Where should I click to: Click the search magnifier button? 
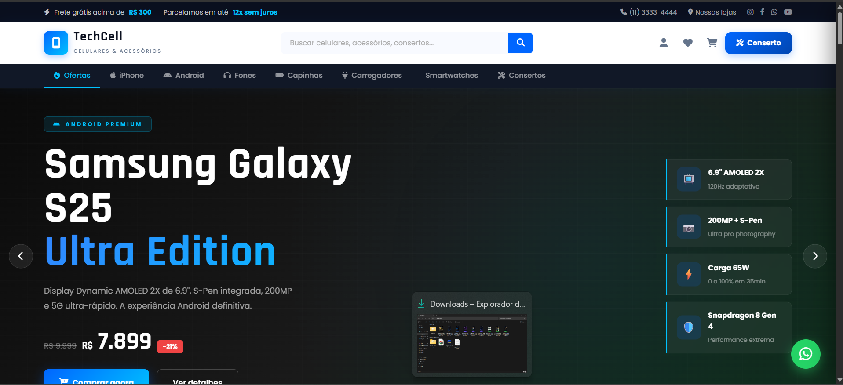(x=520, y=43)
